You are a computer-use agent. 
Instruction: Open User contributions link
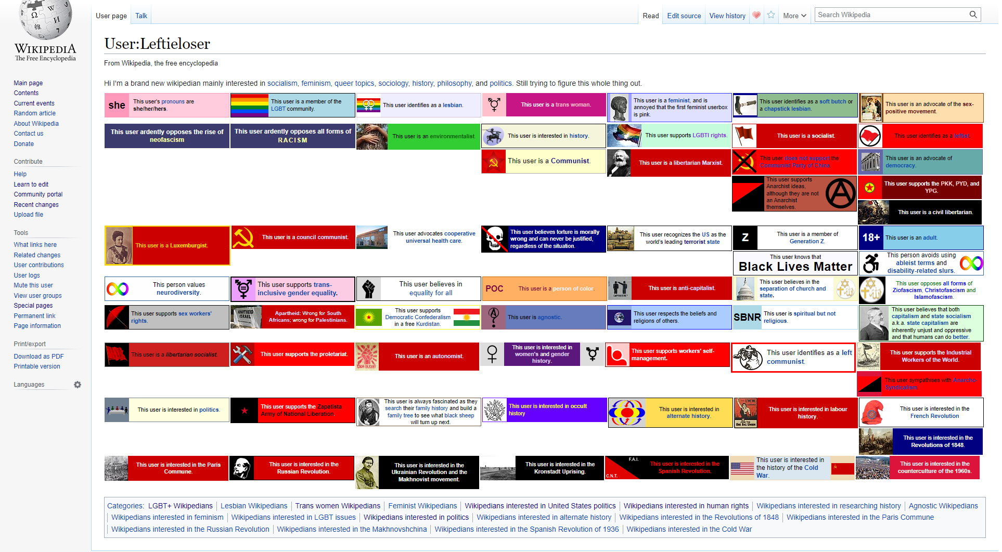(x=38, y=265)
